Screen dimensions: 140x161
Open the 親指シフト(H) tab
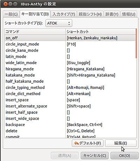click(x=90, y=14)
